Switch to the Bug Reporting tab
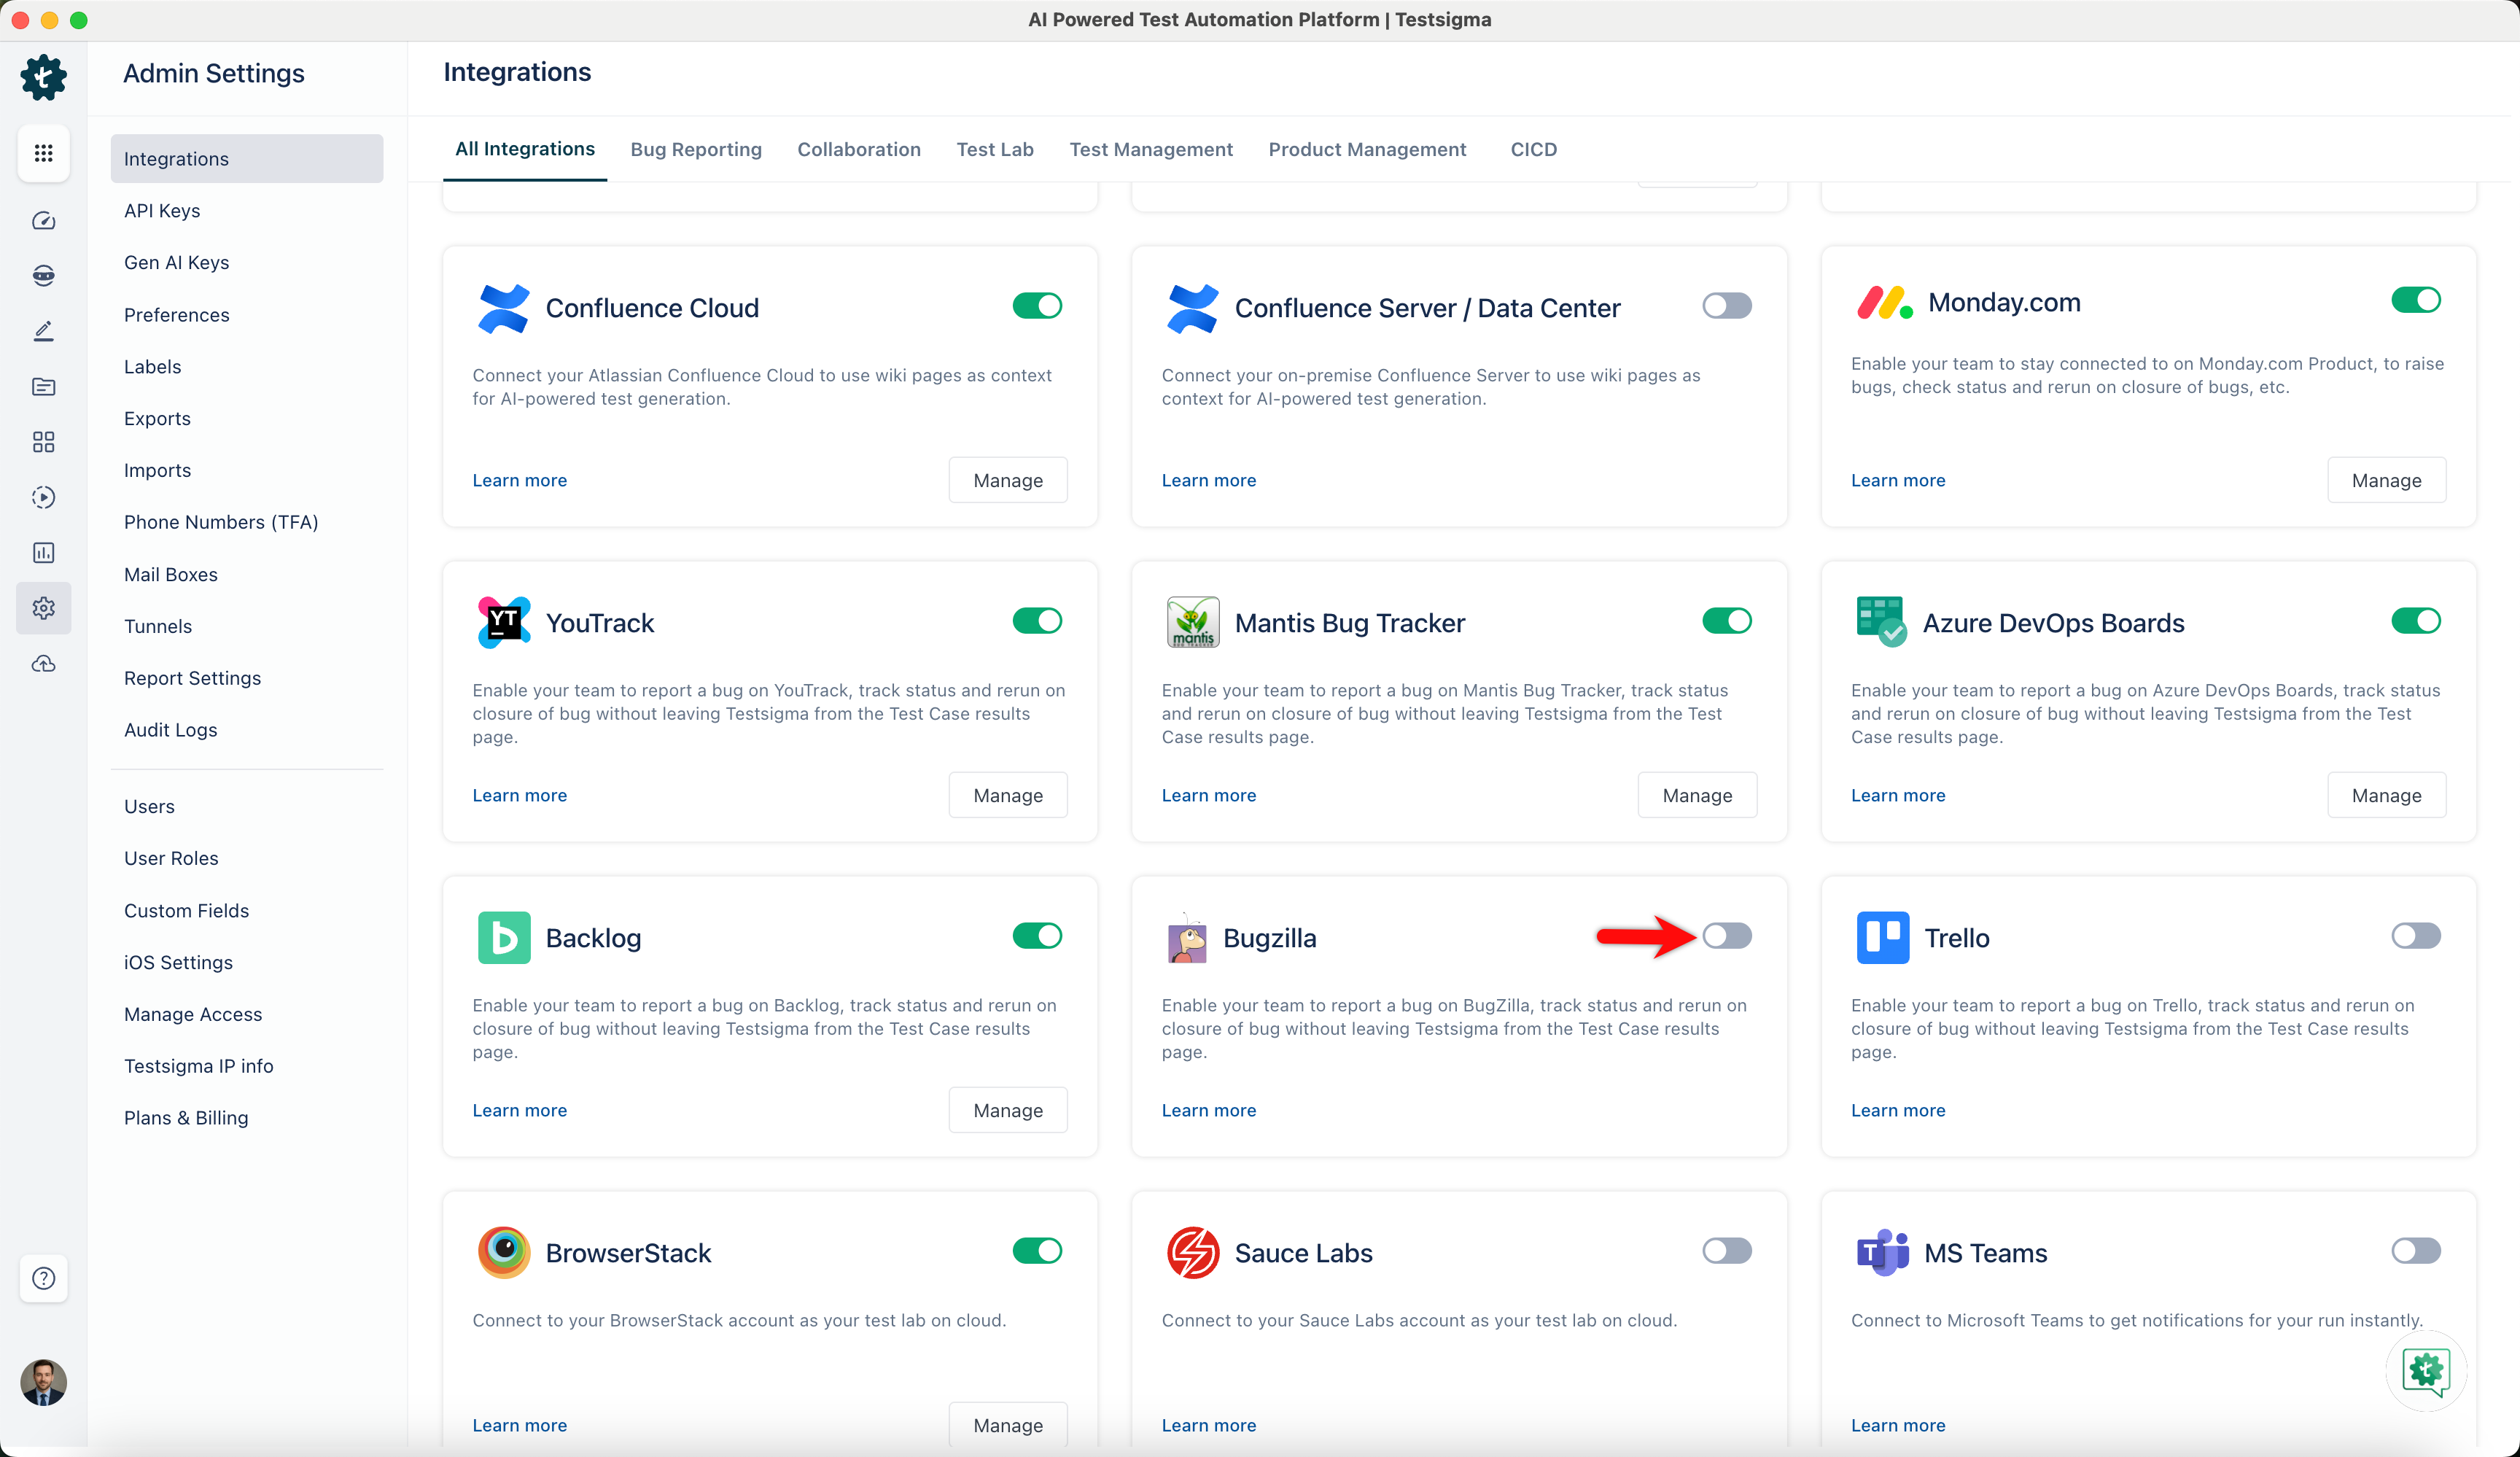Screen dimensions: 2520x1457 696,150
